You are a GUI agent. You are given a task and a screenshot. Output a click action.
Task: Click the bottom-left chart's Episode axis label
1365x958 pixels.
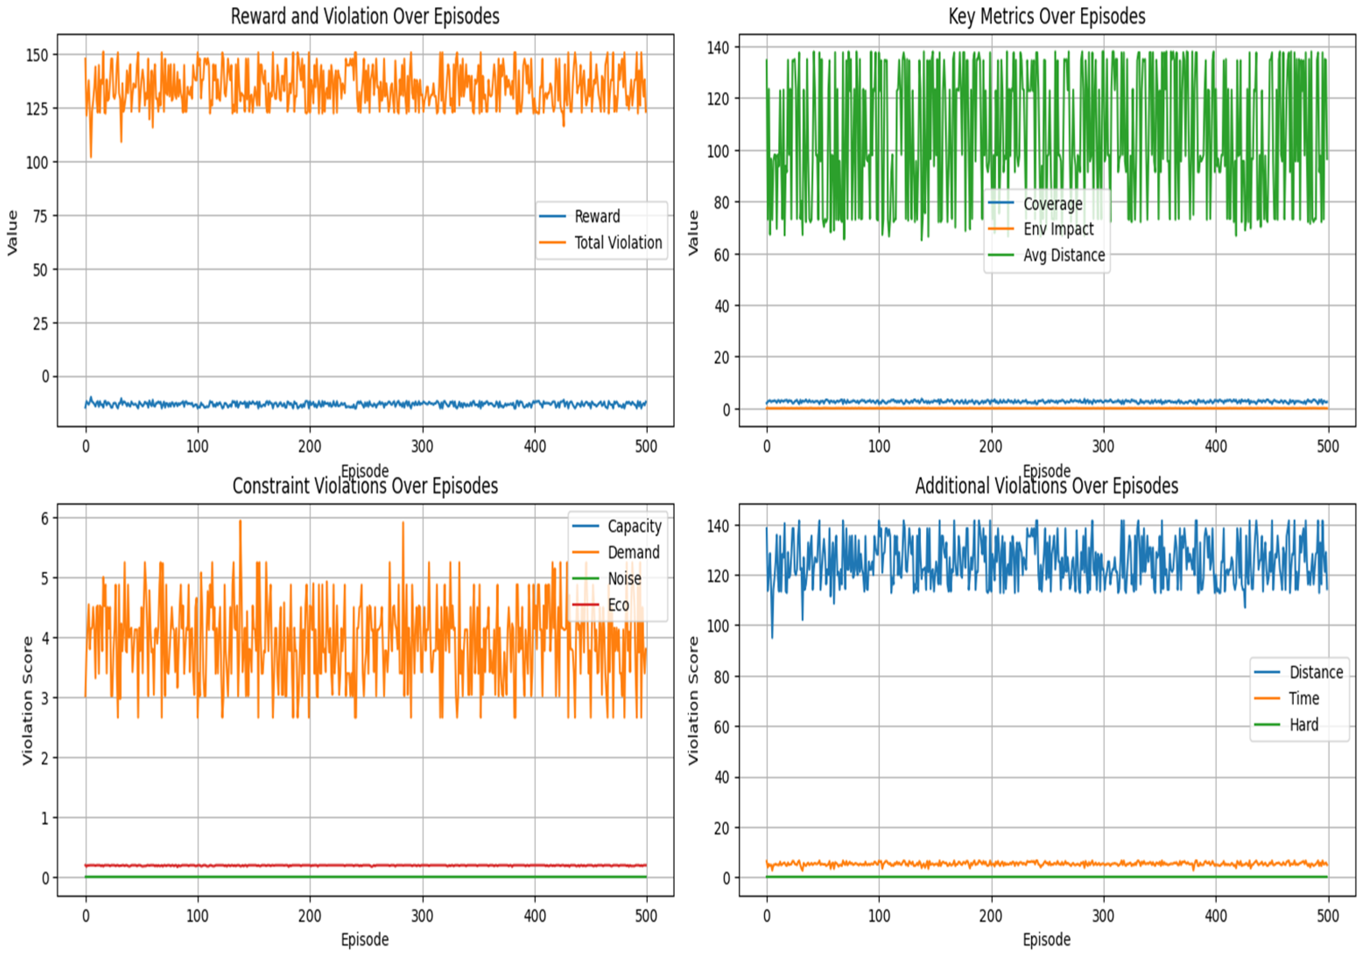(x=365, y=940)
